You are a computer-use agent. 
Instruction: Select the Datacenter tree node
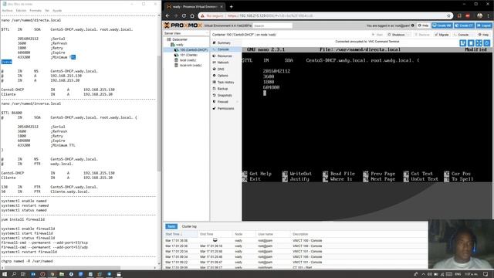pos(180,39)
